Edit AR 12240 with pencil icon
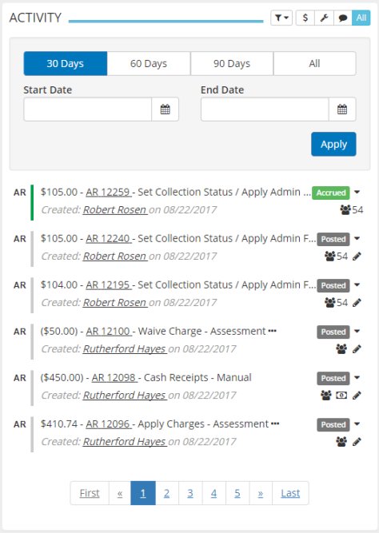 (357, 257)
